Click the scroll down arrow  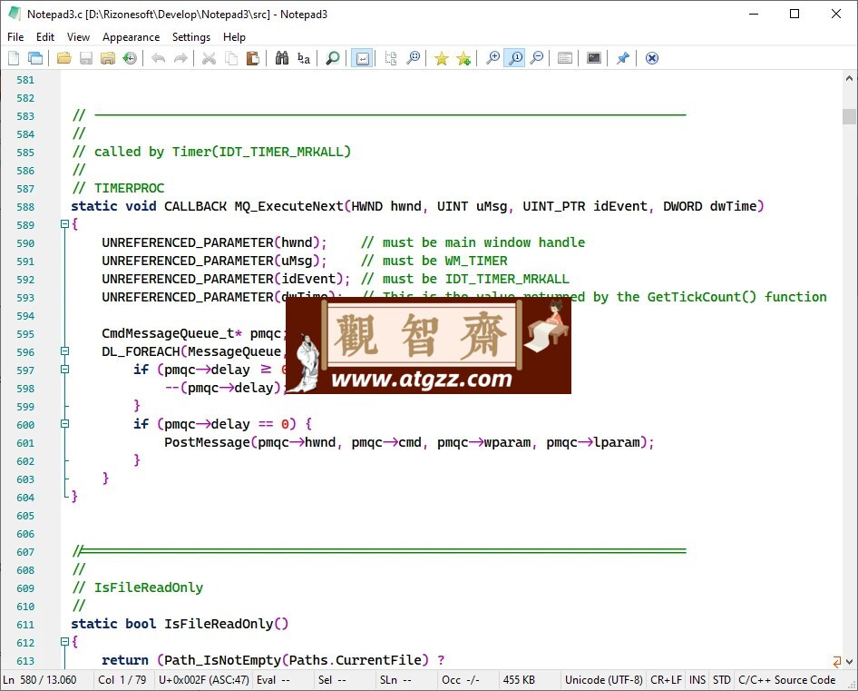849,661
